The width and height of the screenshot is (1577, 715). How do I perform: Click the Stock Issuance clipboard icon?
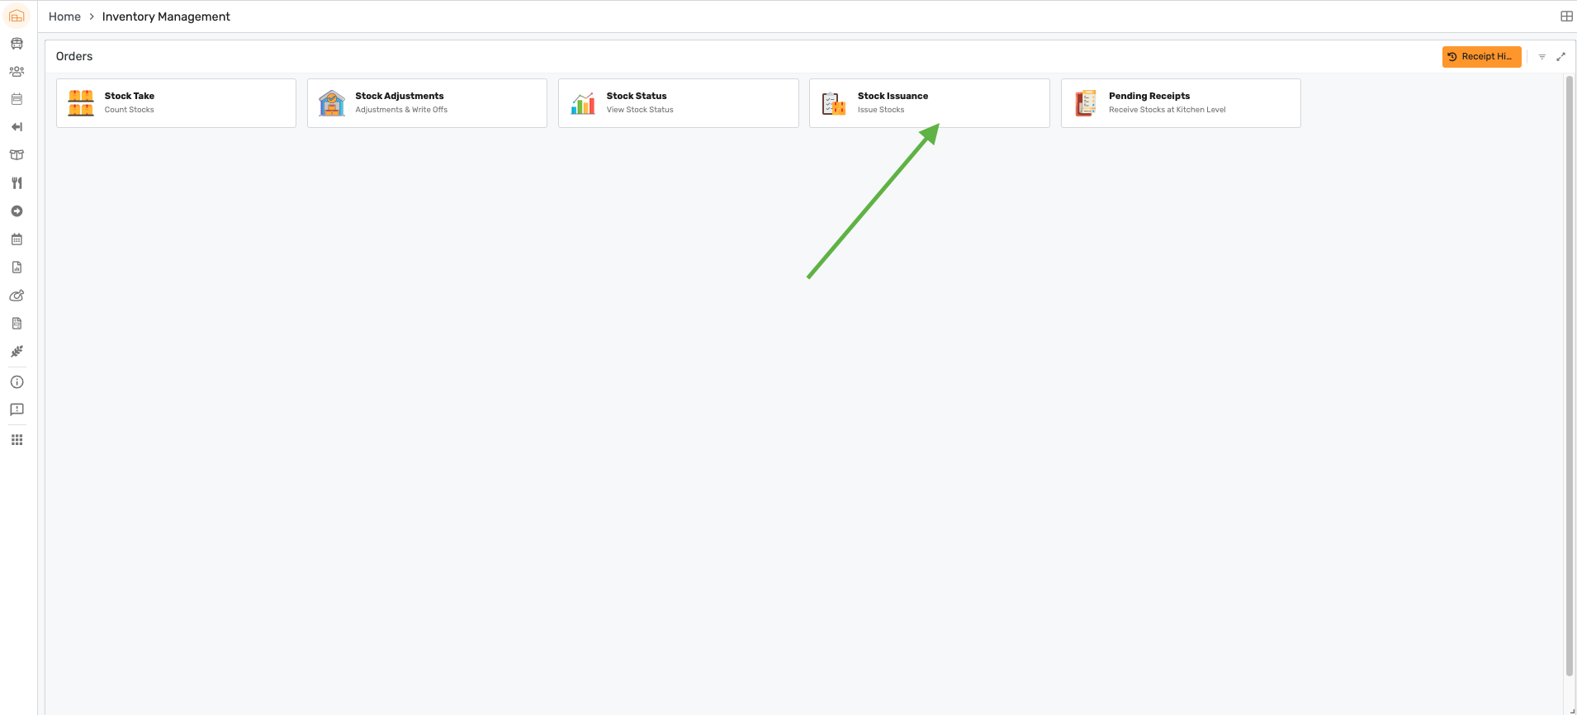coord(834,103)
